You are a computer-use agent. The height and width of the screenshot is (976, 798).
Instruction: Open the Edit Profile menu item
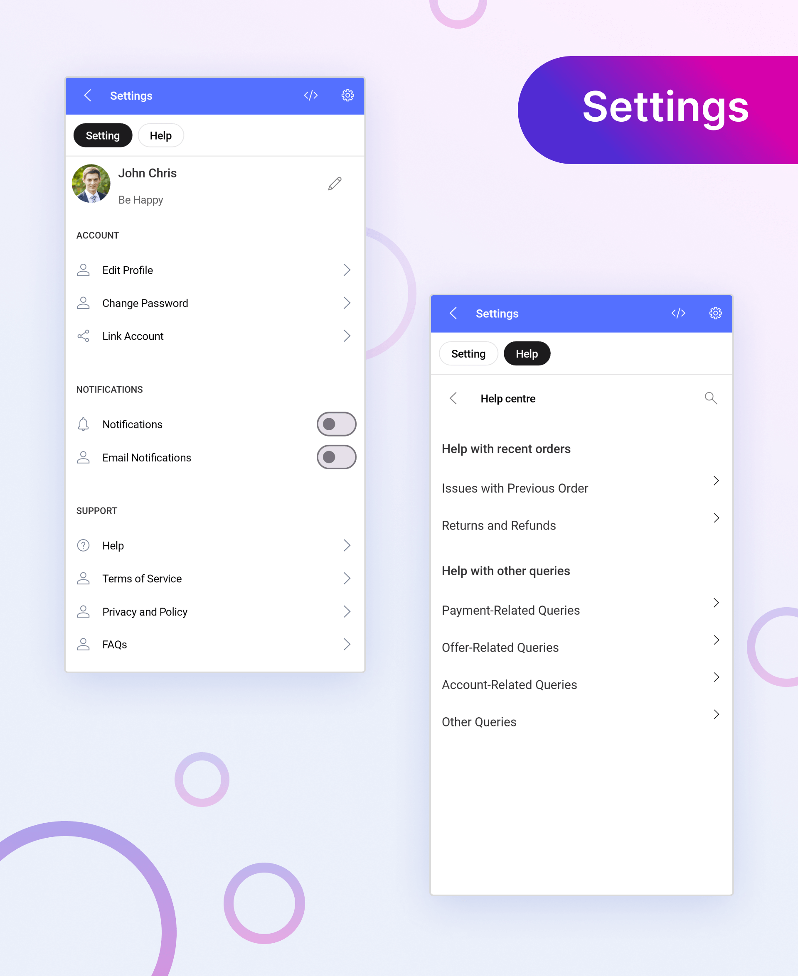pyautogui.click(x=214, y=269)
